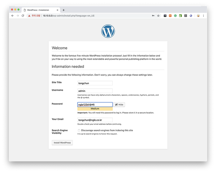This screenshot has width=216, height=173.
Task: Close the WordPress Installation tab
Action: (57, 10)
